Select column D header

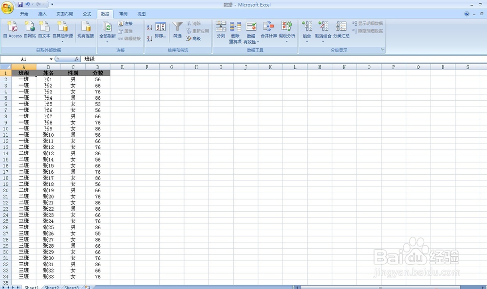[98, 67]
